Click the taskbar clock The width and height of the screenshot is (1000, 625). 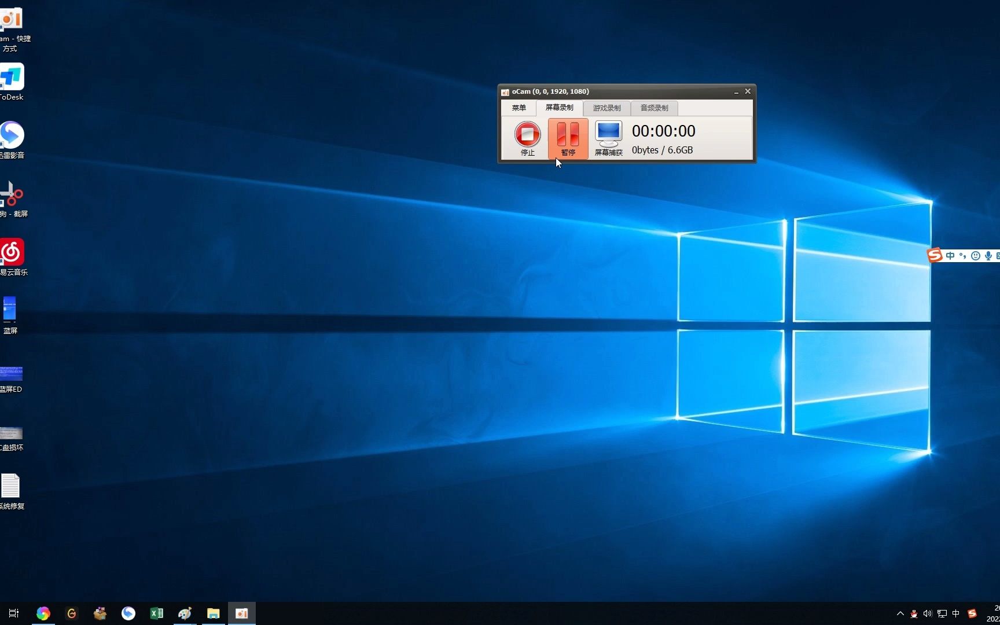tap(993, 613)
